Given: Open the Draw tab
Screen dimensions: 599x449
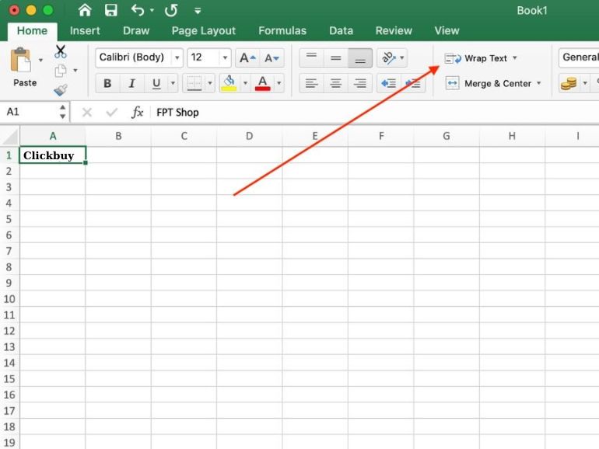Looking at the screenshot, I should [x=136, y=30].
